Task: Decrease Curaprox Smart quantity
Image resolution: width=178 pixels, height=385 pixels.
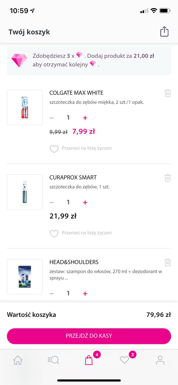Action: click(52, 203)
